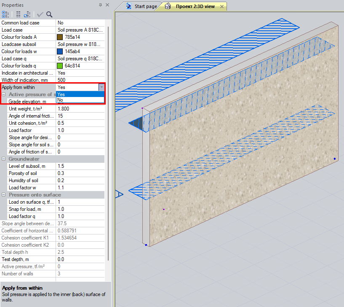
Task: Close the Проект 2:3D view tab
Action: pos(221,6)
